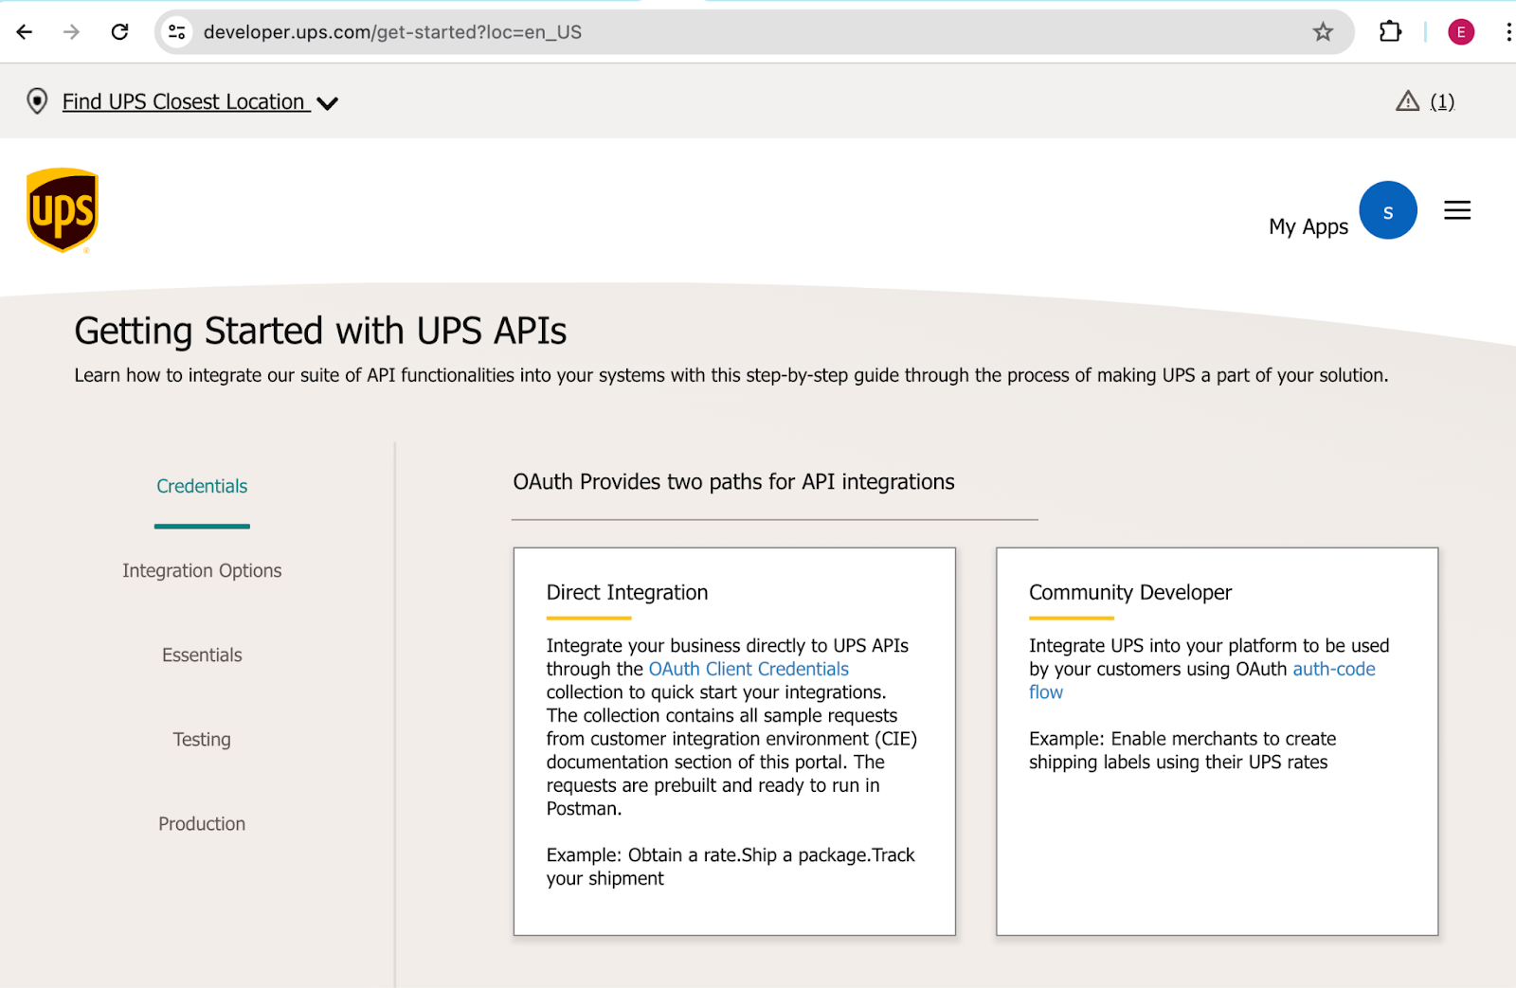Select the Testing section in sidebar
This screenshot has height=988, width=1516.
201,739
